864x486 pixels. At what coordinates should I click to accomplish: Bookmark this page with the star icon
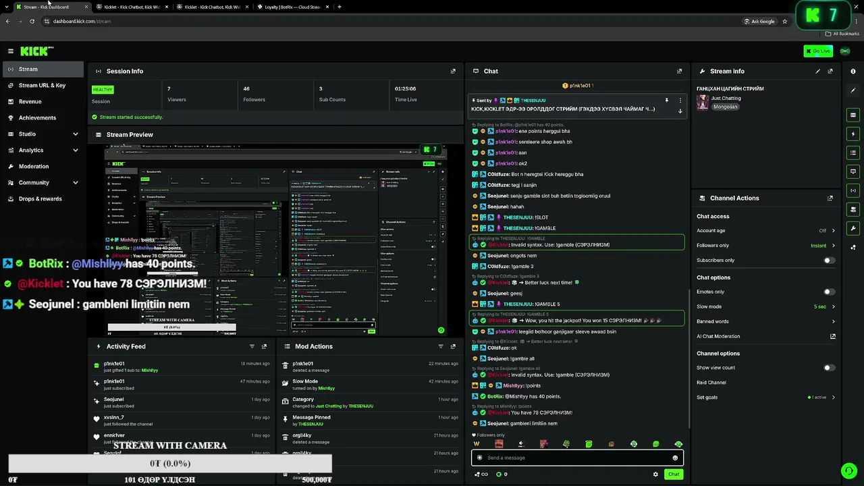click(x=785, y=21)
